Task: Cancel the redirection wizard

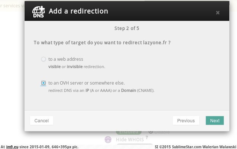Action: (41, 120)
